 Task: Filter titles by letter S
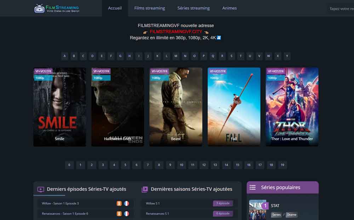(x=231, y=56)
